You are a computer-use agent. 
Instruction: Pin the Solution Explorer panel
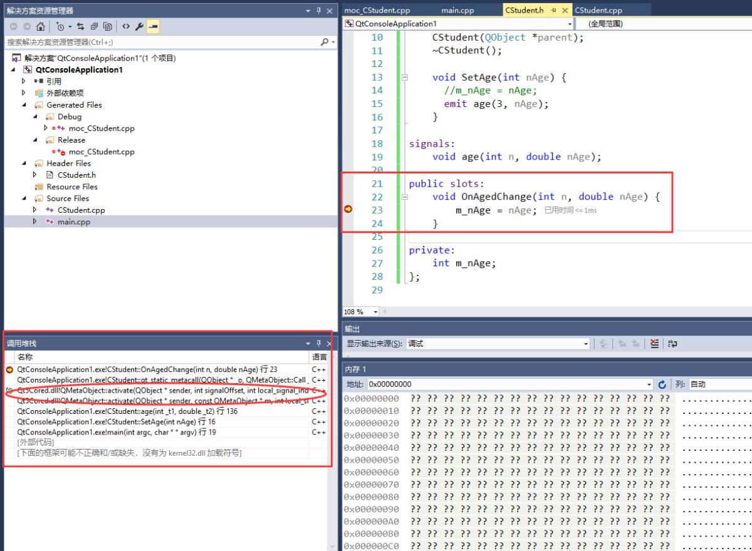click(319, 11)
